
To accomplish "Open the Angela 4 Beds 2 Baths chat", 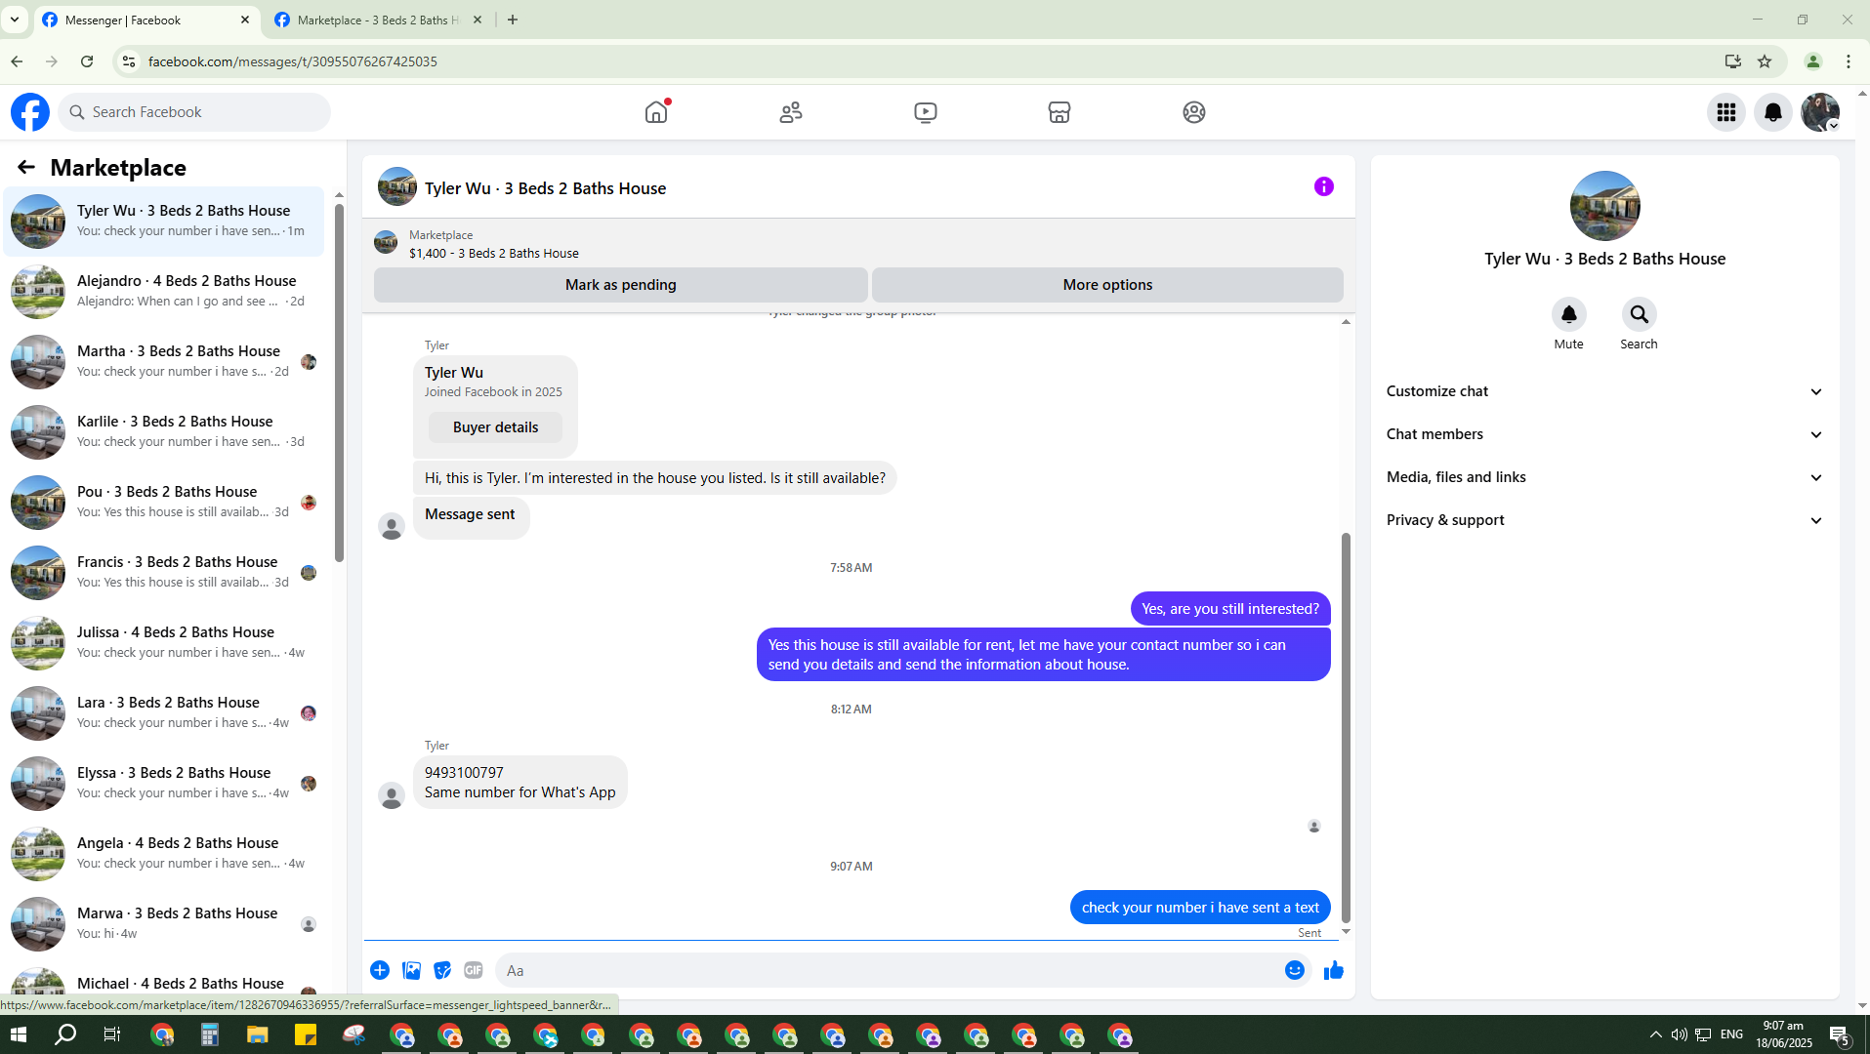I will click(164, 854).
